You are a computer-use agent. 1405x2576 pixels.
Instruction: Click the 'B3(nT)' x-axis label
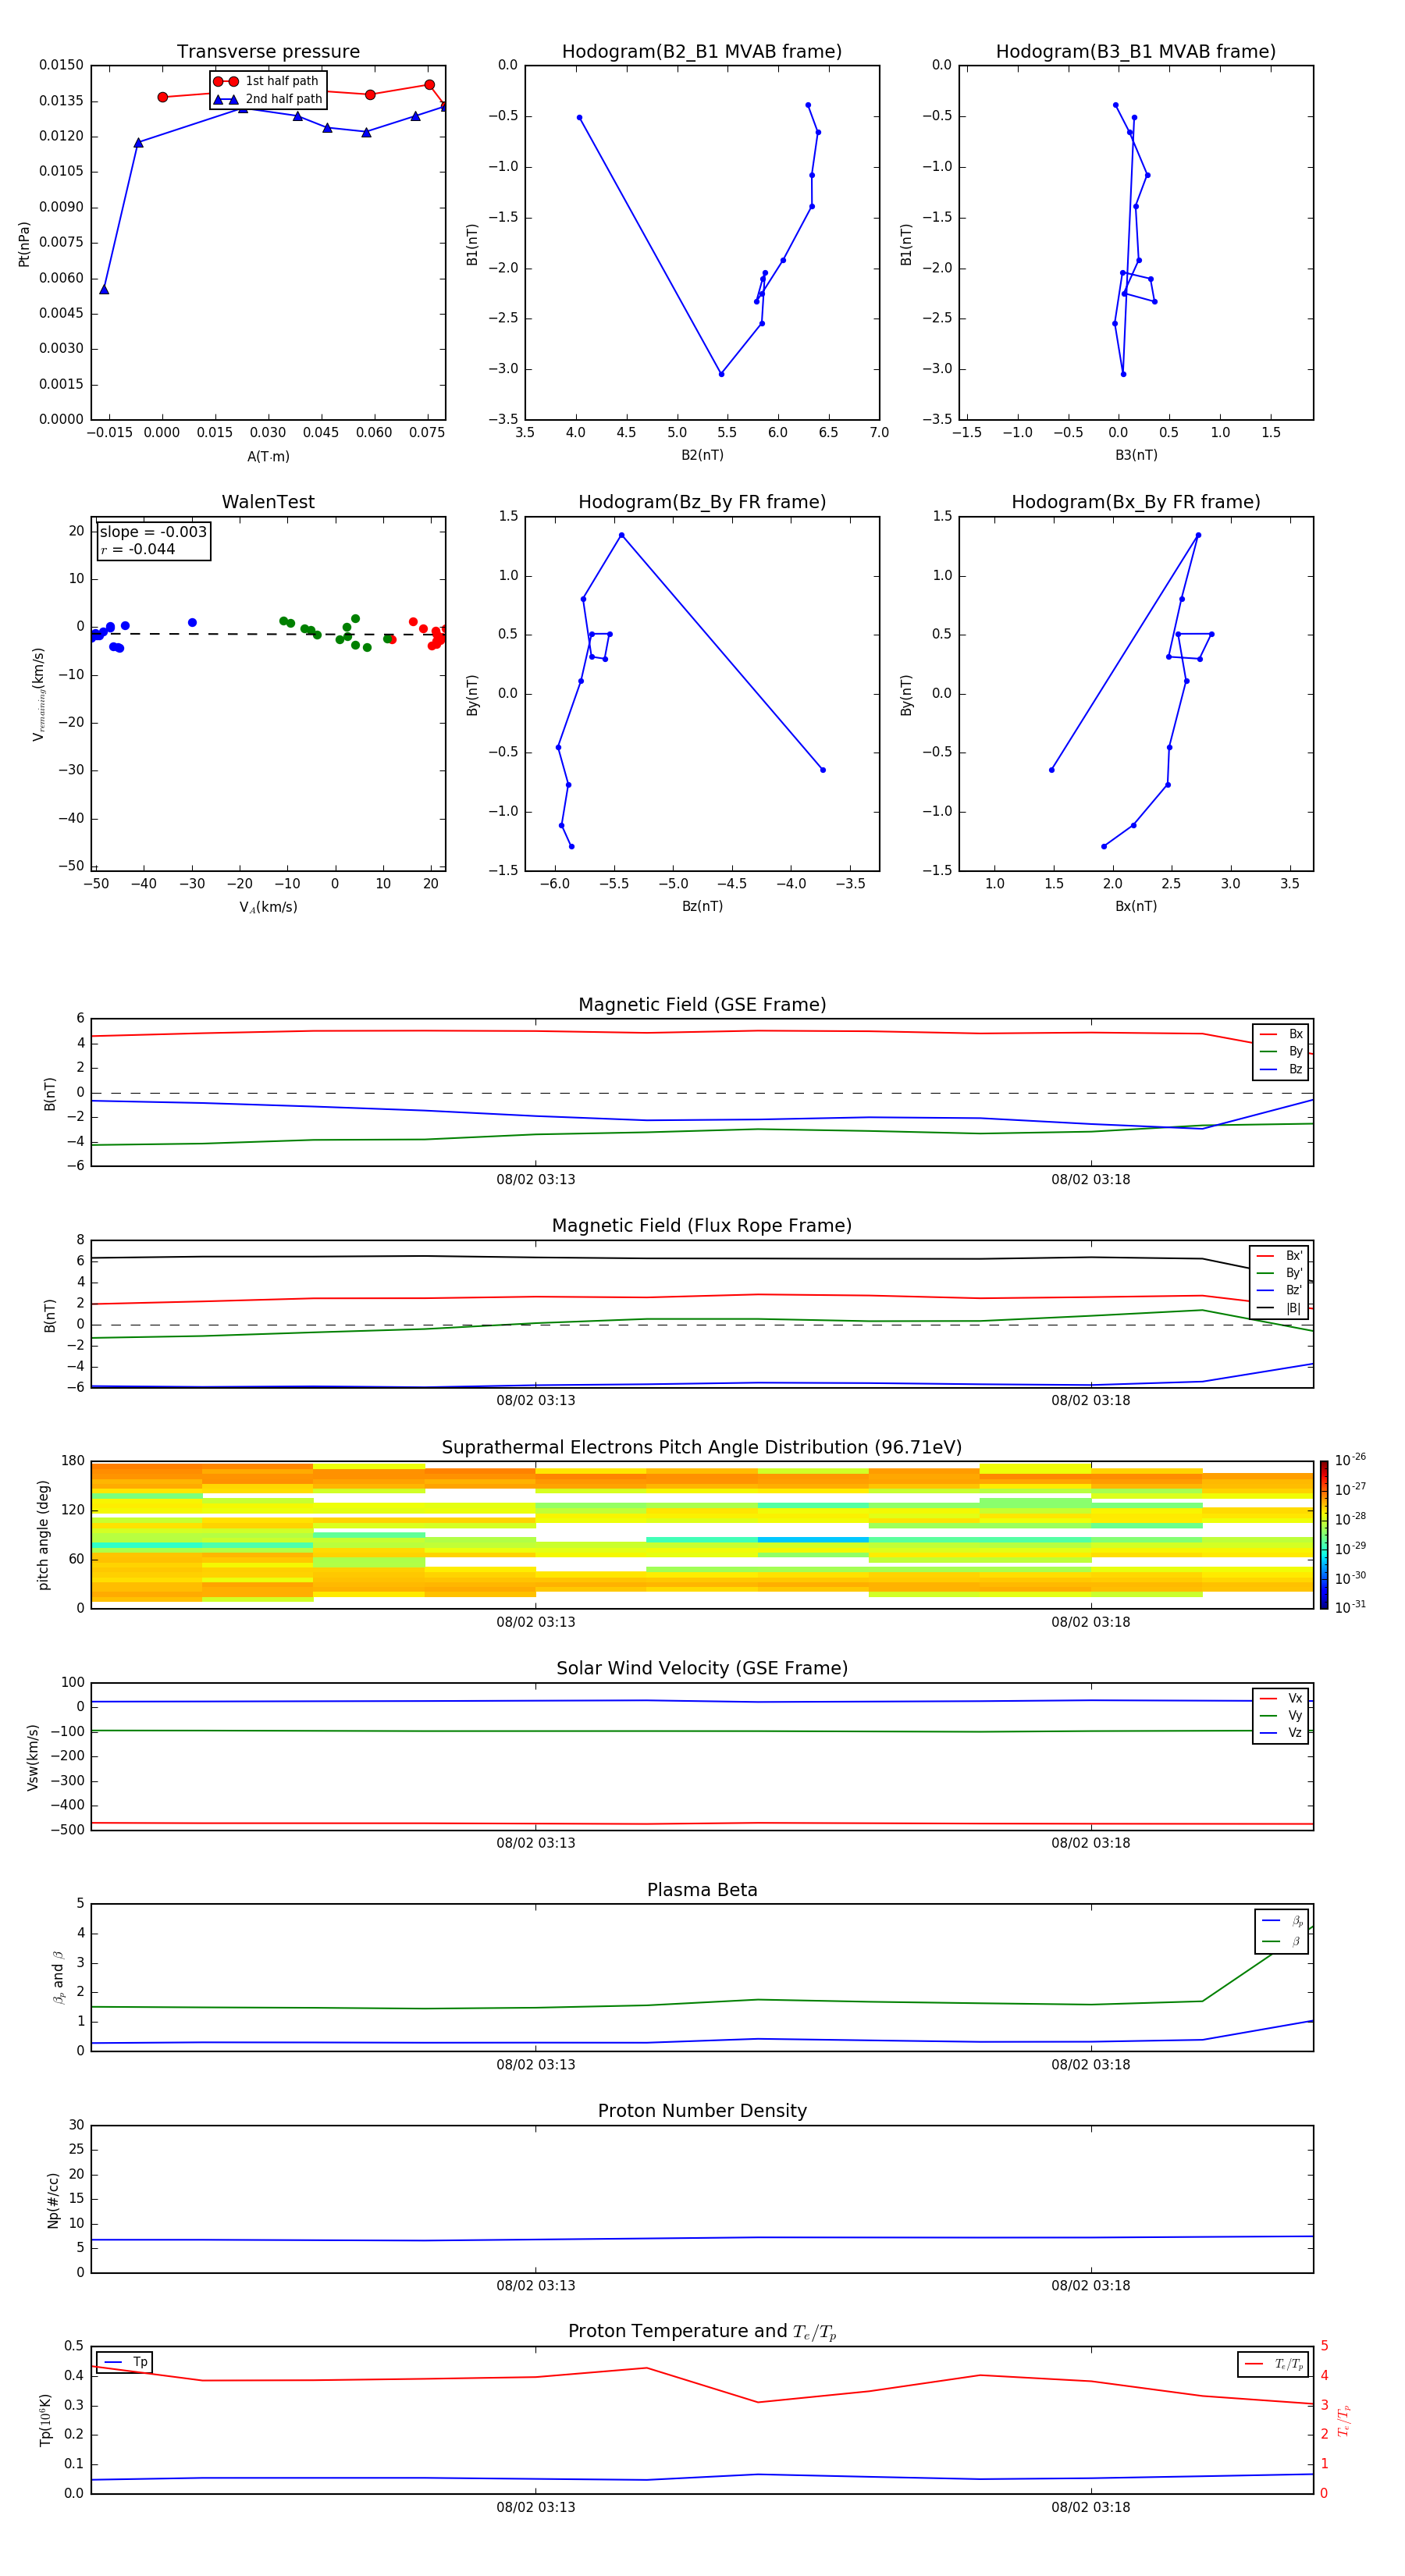coord(1136,455)
